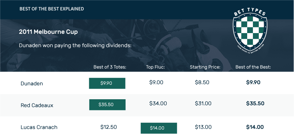Click the bold $14.00 Best of the Best value
The image size is (294, 139).
pos(255,127)
